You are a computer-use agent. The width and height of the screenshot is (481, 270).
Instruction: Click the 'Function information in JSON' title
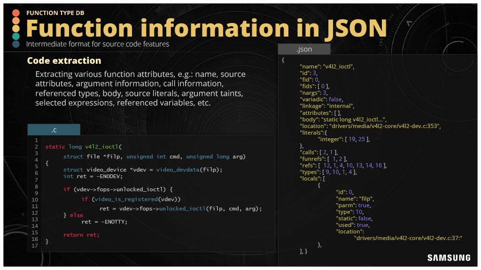coord(207,28)
